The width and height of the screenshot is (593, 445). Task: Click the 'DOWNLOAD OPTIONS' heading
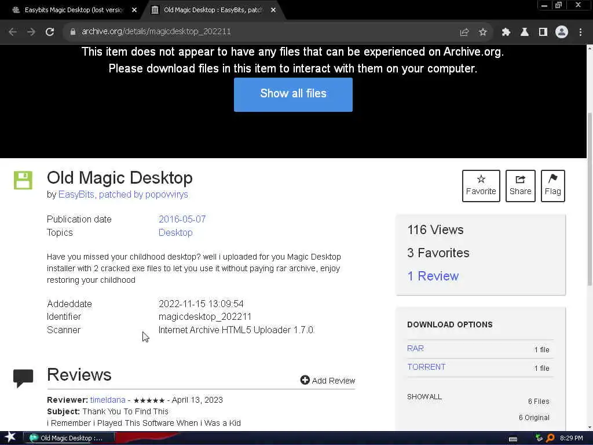pos(449,324)
